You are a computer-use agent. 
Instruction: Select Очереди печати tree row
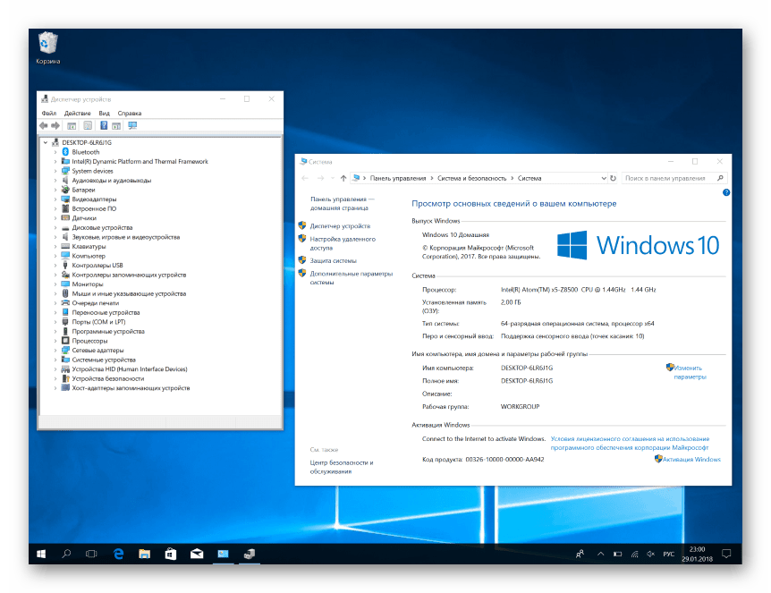[96, 303]
